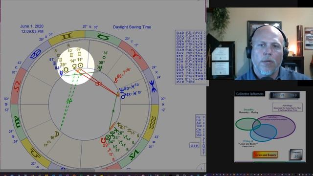
Task: Select the red Aries sign on the outer ring
Action: 136,54
